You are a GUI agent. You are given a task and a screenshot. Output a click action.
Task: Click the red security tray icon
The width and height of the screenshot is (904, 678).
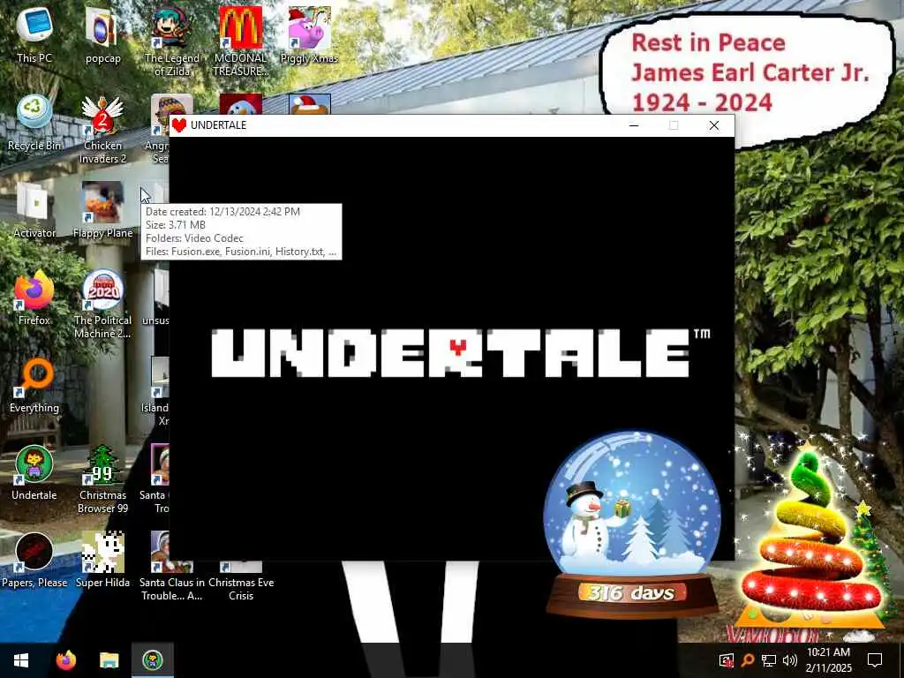pos(727,660)
